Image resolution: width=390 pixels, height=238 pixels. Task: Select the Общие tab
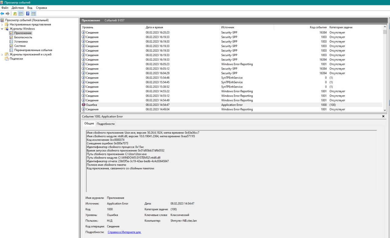[89, 124]
